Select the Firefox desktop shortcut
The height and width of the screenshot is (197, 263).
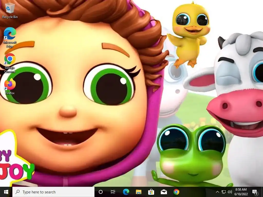point(10,87)
